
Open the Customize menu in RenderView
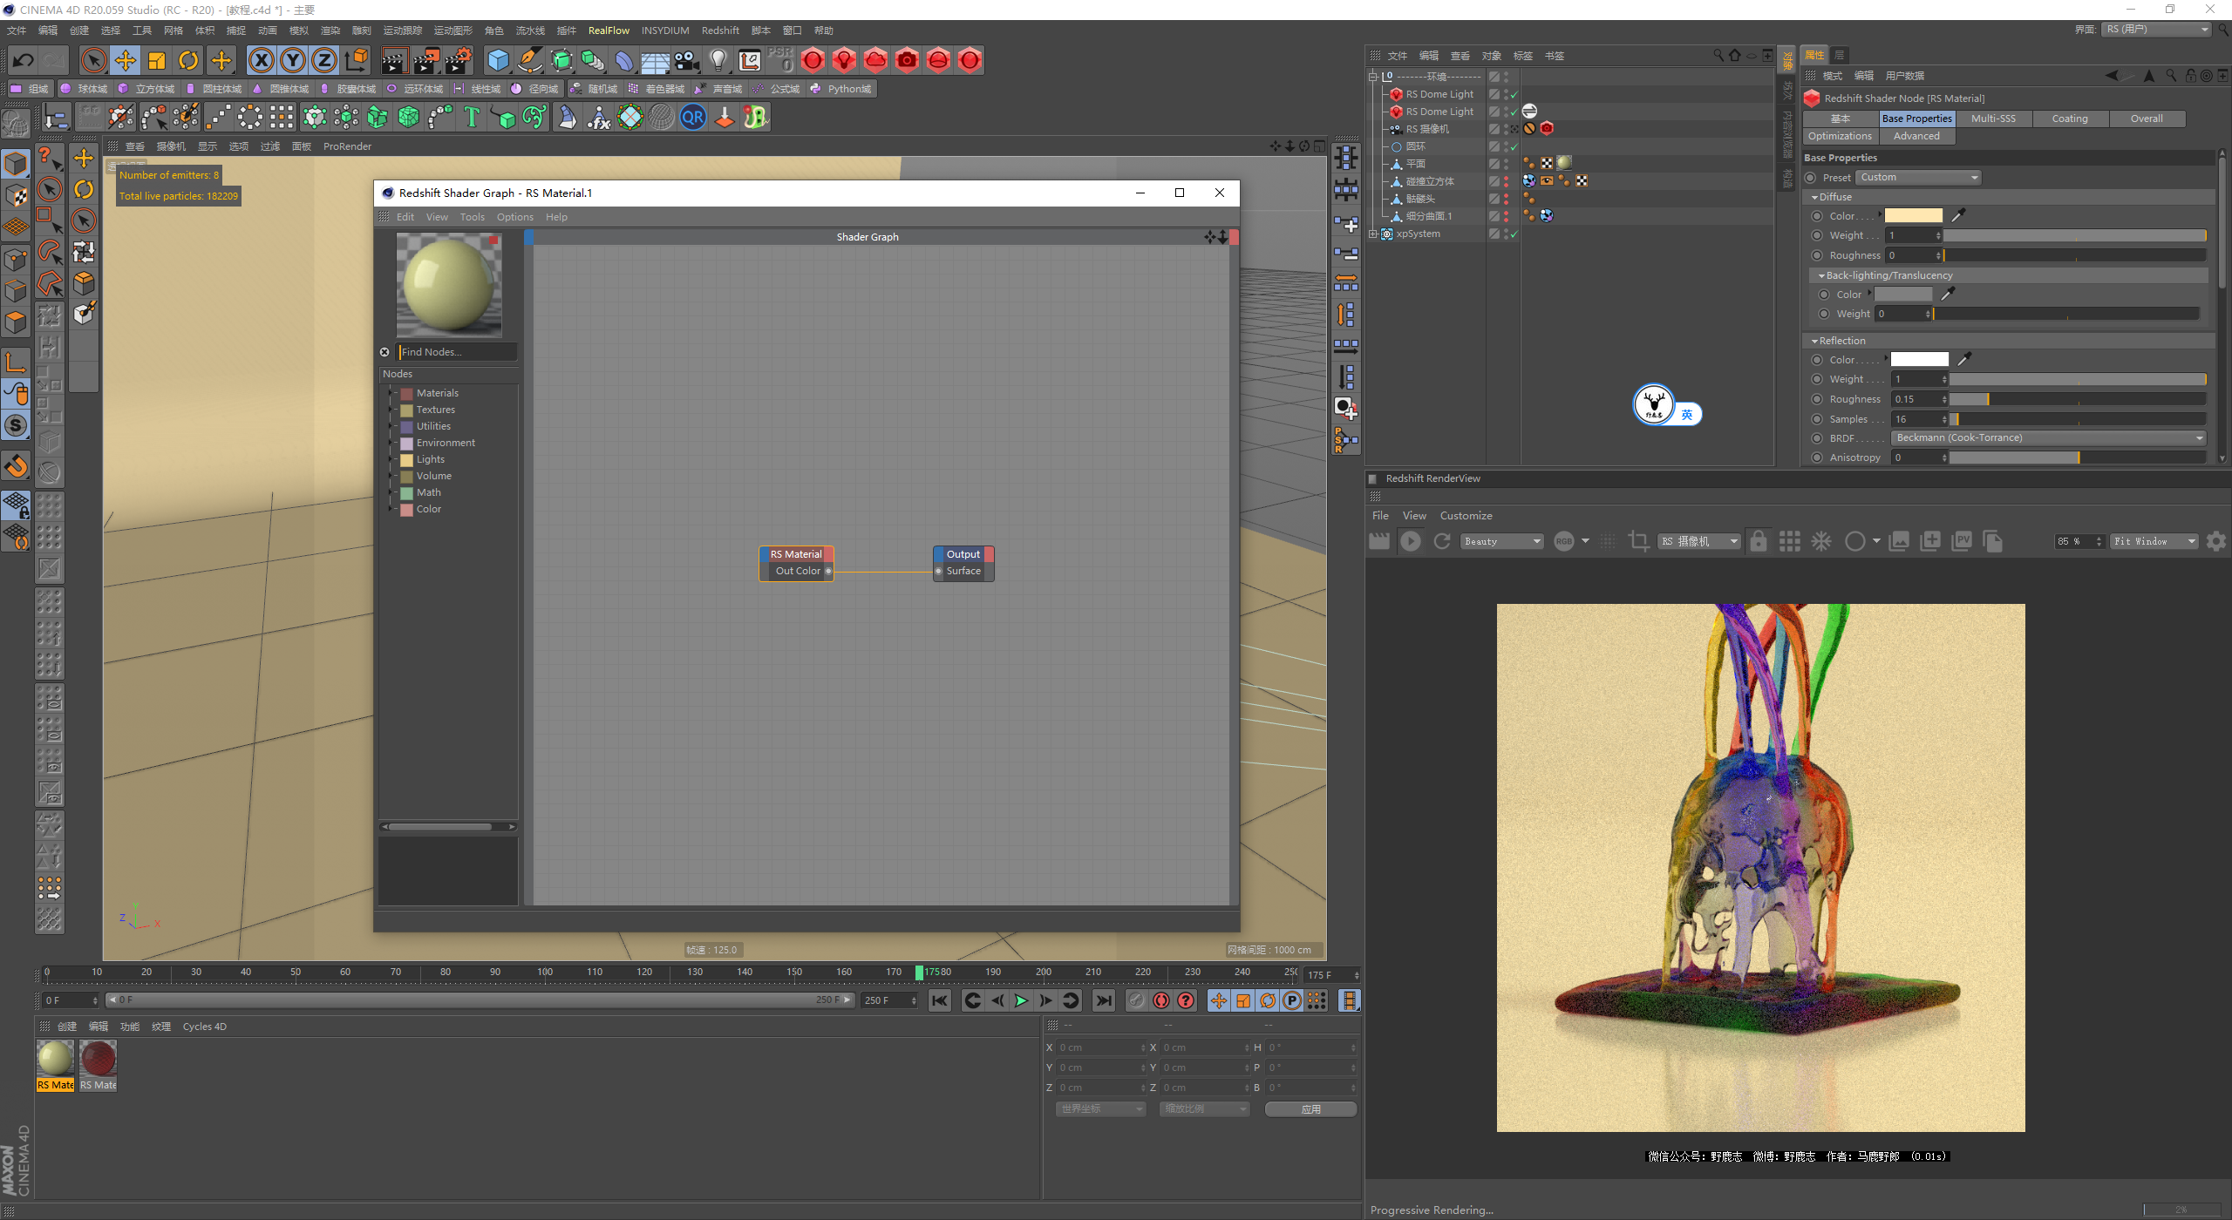[x=1466, y=516]
